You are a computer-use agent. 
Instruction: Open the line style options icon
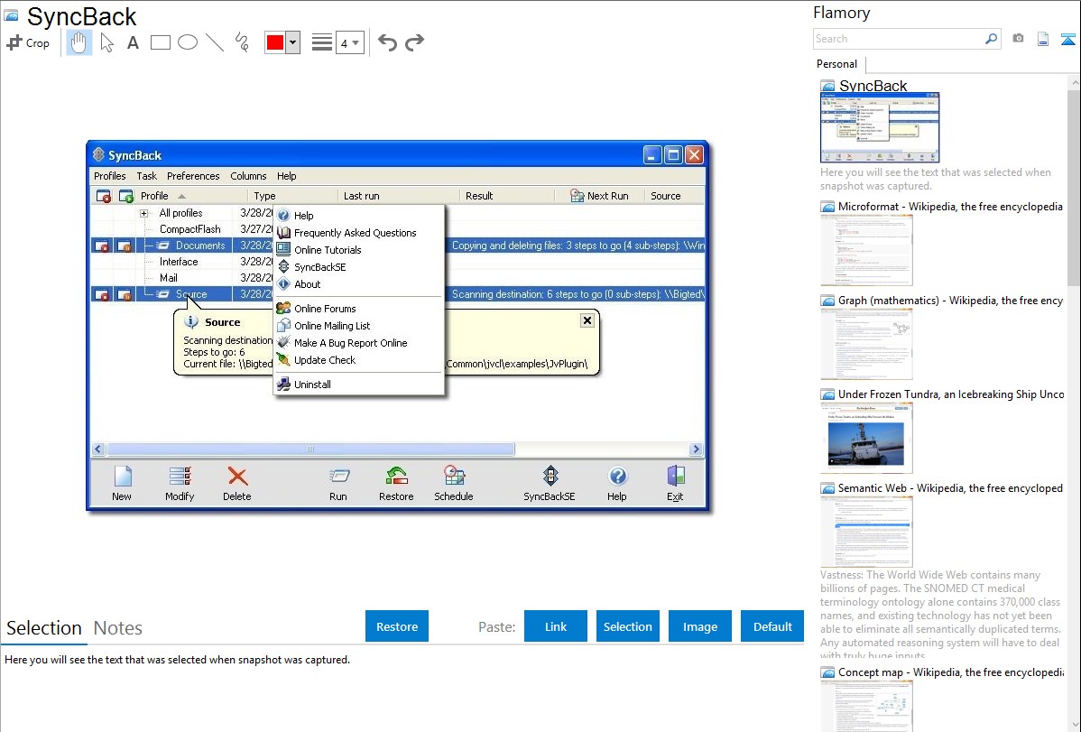click(321, 42)
